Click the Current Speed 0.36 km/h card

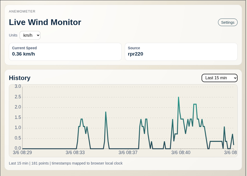(x=65, y=52)
